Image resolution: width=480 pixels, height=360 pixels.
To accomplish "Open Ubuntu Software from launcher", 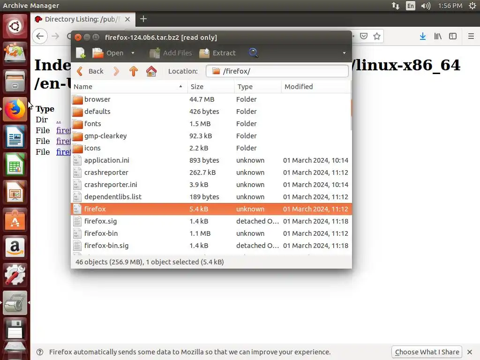I will click(15, 220).
